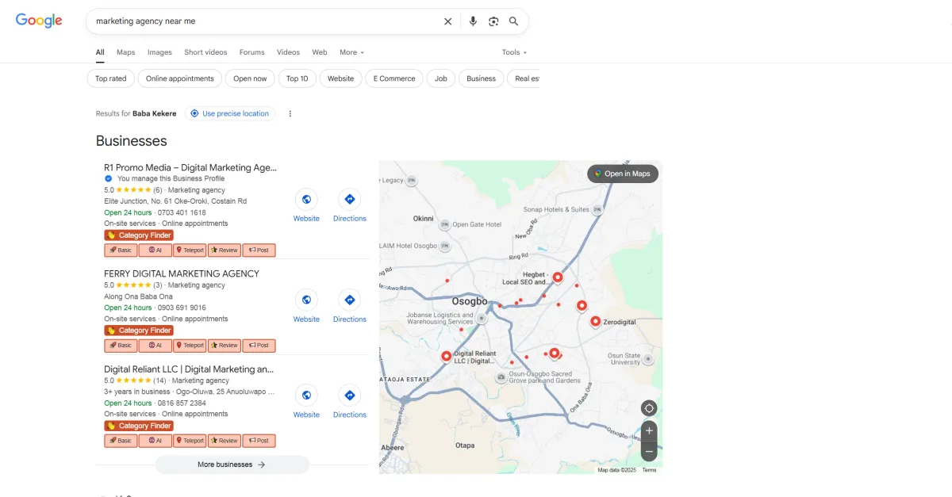The height and width of the screenshot is (497, 952).
Task: Clear the search query with the X icon
Action: pos(448,21)
